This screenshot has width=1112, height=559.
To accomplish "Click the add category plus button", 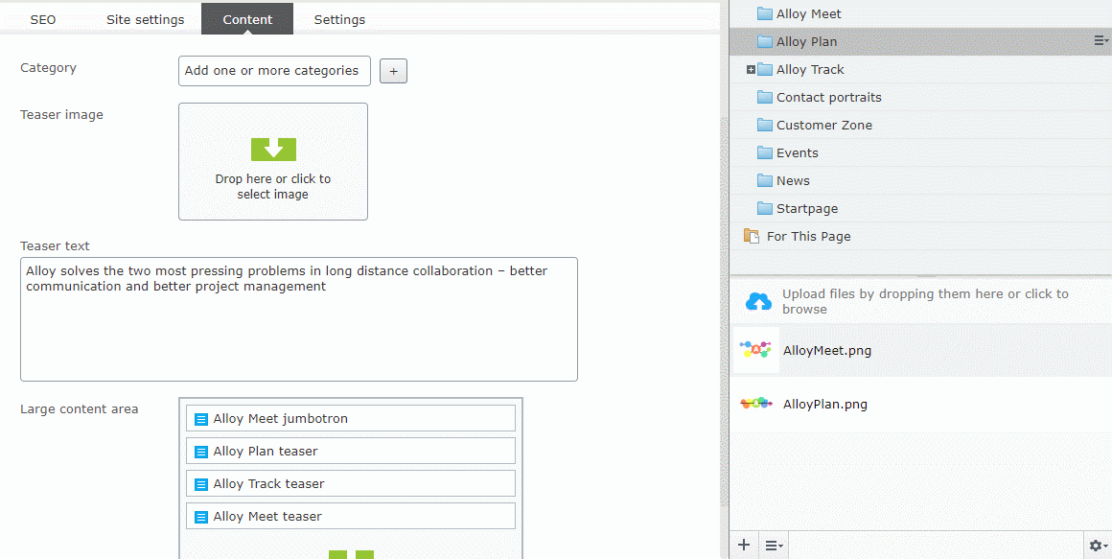I will click(393, 71).
